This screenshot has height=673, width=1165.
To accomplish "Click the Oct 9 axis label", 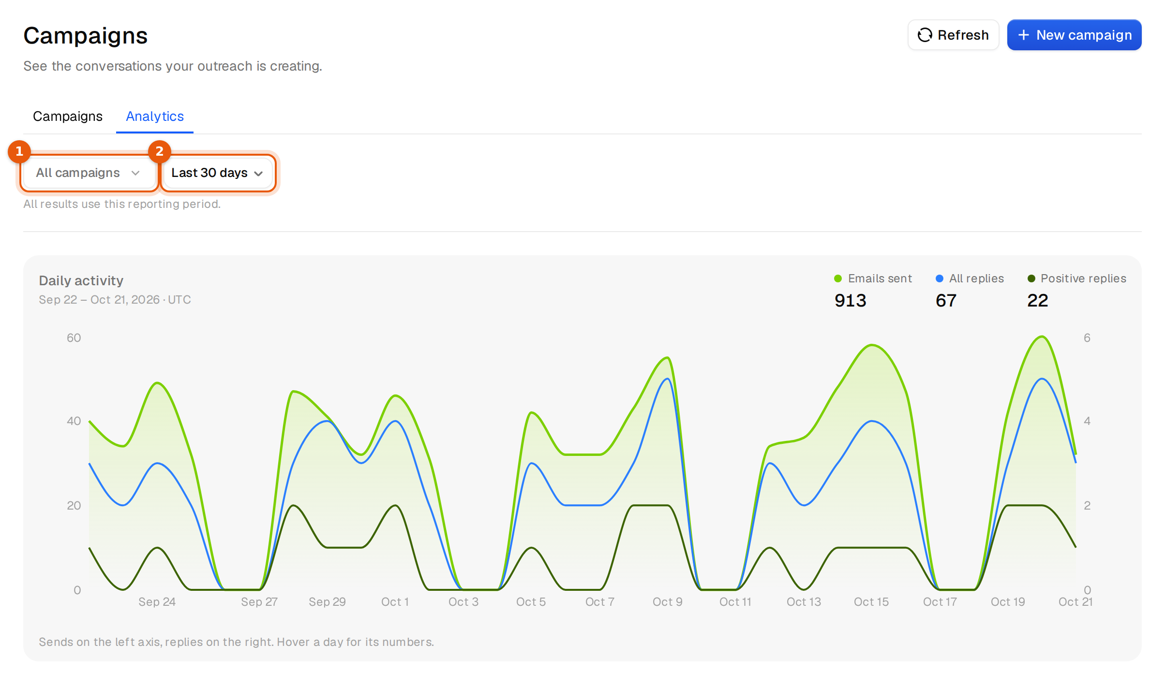I will 667,602.
